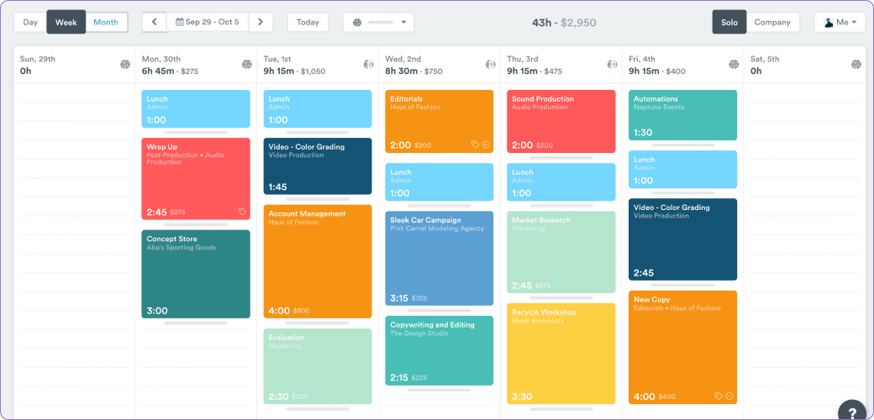The width and height of the screenshot is (874, 420).
Task: Click the Today button
Action: pyautogui.click(x=308, y=22)
